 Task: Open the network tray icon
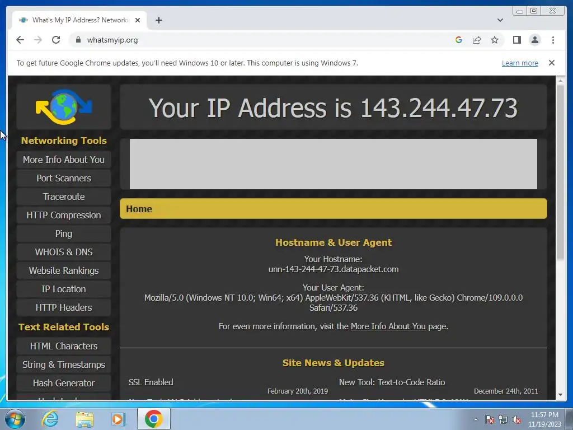coord(503,419)
